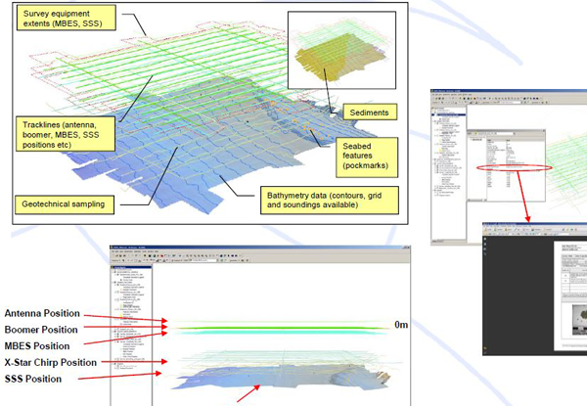Screen dimensions: 587x406
Task: Click the top layer group in the lower window's tree
Action: tap(127, 275)
